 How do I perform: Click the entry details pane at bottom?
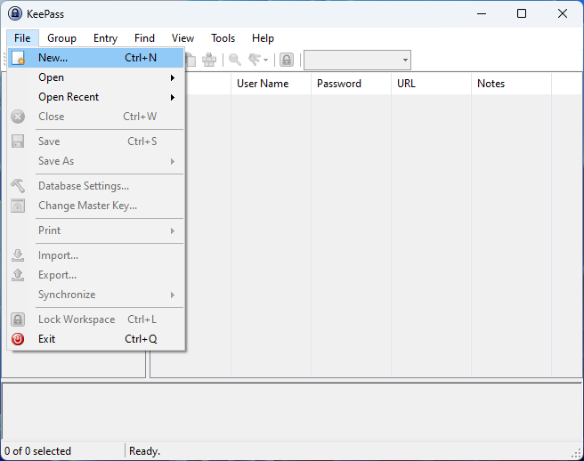(x=292, y=411)
